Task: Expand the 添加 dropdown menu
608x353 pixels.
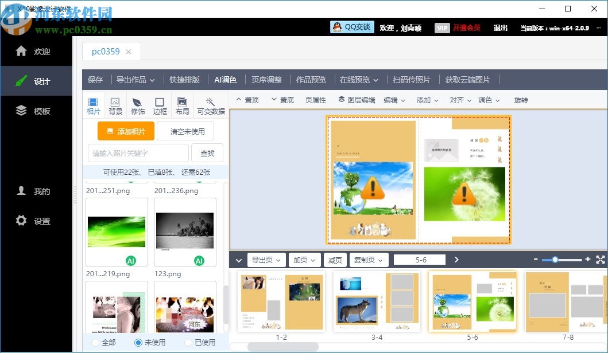Action: pyautogui.click(x=427, y=100)
